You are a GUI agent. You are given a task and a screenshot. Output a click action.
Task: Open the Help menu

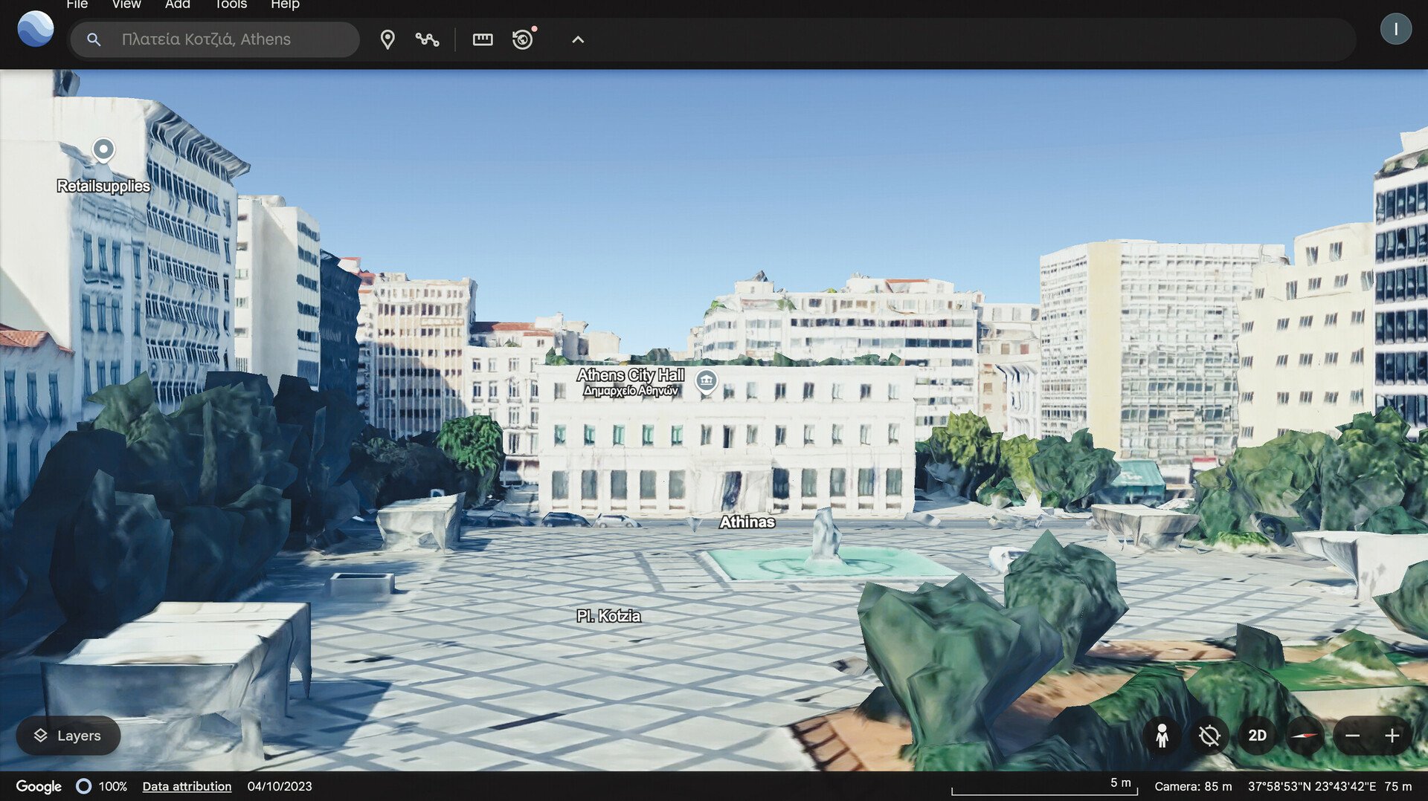[x=285, y=4]
